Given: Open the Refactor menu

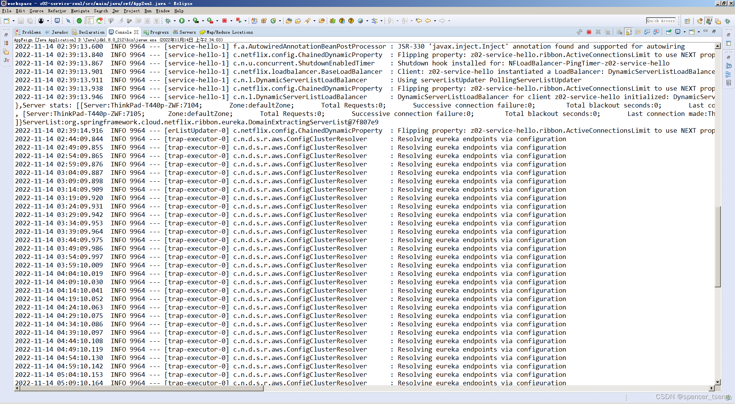Looking at the screenshot, I should click(x=57, y=11).
